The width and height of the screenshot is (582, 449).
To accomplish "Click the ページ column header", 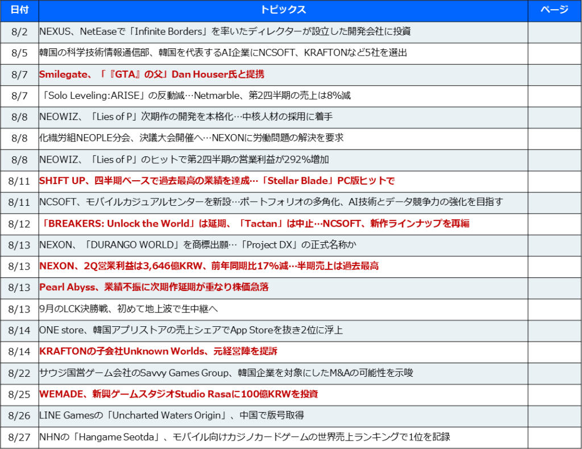I will [555, 10].
